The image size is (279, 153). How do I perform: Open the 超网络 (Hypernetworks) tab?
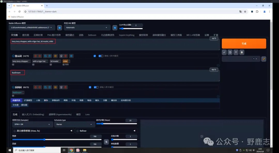point(60,114)
